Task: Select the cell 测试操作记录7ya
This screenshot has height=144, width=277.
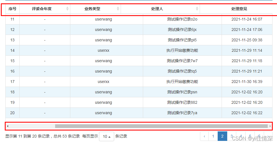Action: tap(182, 113)
